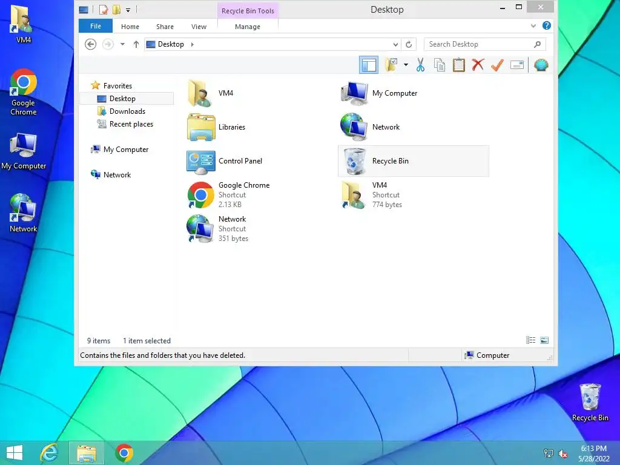This screenshot has height=465, width=620.
Task: Click the Network desktop shortcut
Action: (x=24, y=213)
